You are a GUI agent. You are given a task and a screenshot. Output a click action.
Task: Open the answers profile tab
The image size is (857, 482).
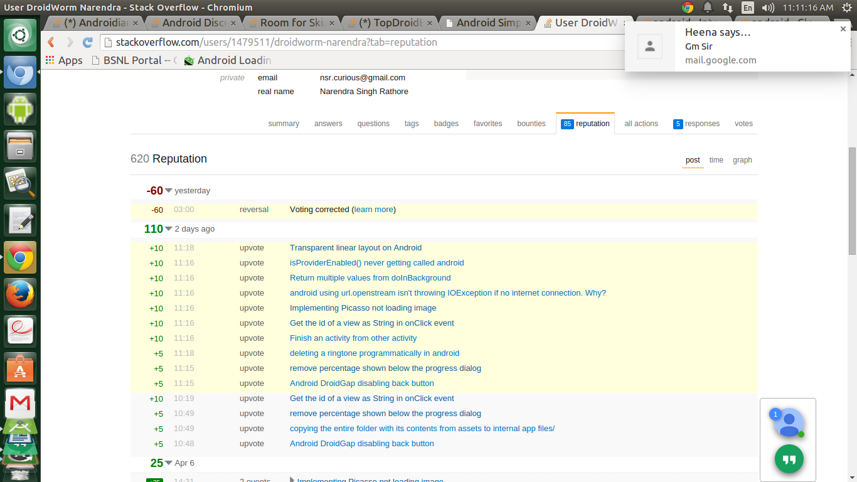click(328, 124)
